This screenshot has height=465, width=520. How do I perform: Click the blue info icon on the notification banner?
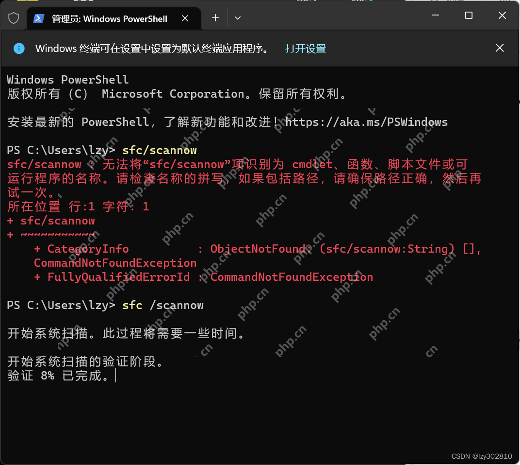18,48
